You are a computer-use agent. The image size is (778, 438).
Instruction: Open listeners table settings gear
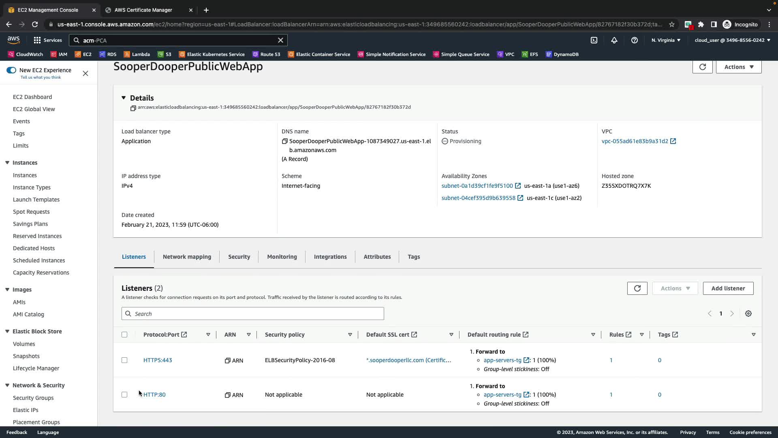748,313
